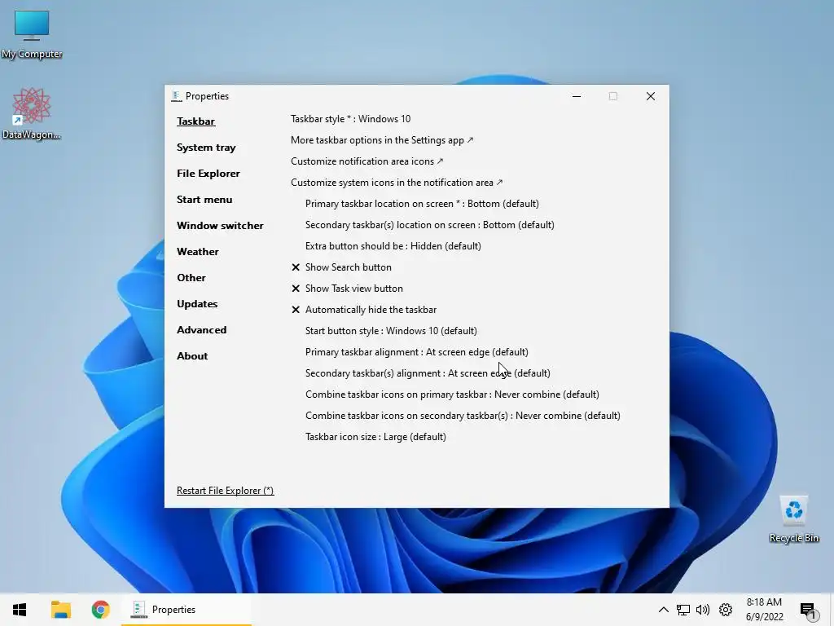
Task: Open More taskbar options in Settings app
Action: [x=382, y=140]
